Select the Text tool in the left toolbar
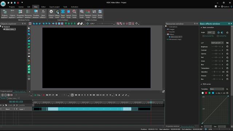The image size is (233, 131). tap(29, 51)
